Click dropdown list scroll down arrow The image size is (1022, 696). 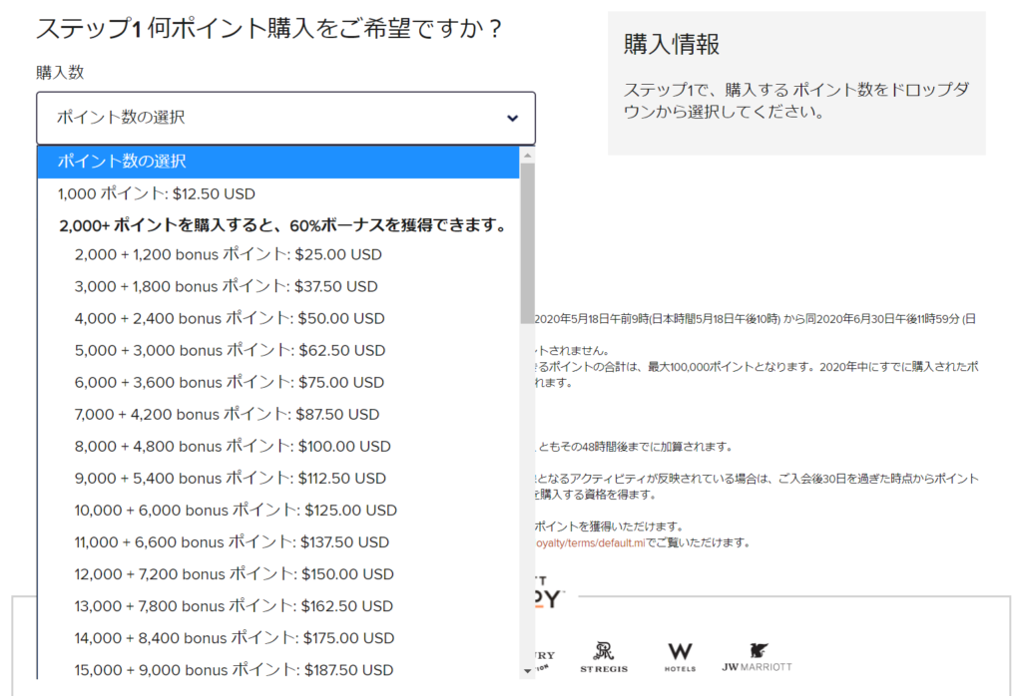tap(527, 671)
